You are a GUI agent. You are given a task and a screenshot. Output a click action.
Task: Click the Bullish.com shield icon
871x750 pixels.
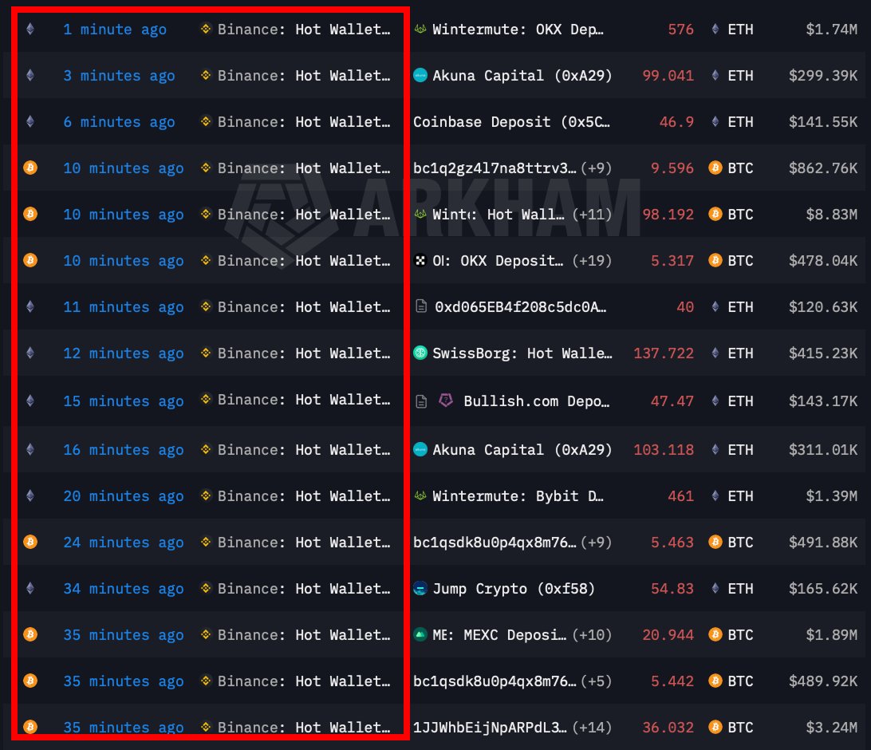coord(446,401)
